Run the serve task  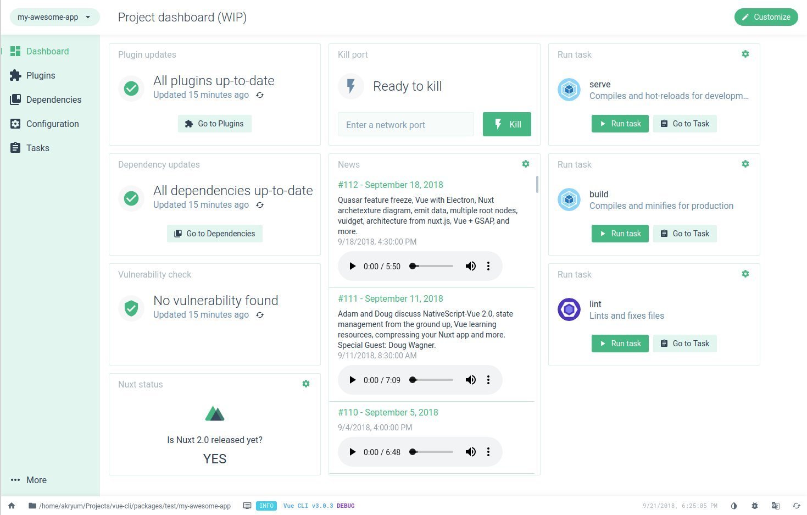pyautogui.click(x=620, y=124)
